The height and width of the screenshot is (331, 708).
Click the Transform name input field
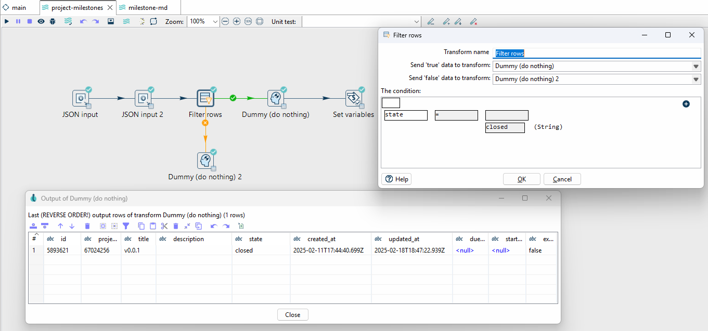tap(597, 53)
